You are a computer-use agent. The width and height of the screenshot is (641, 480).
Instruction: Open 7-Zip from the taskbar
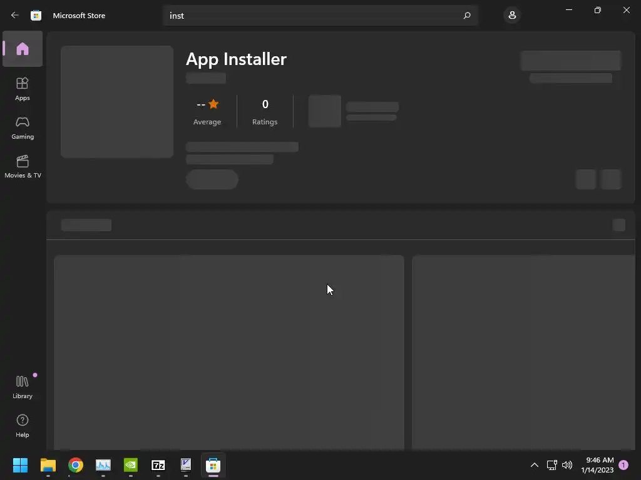click(158, 465)
